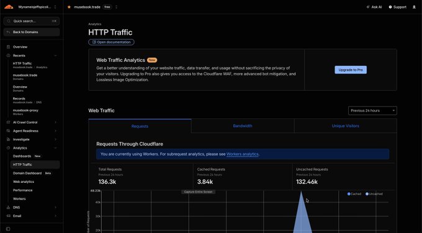Switch to the Unique Visitors tab
This screenshot has height=233, width=422.
point(345,126)
